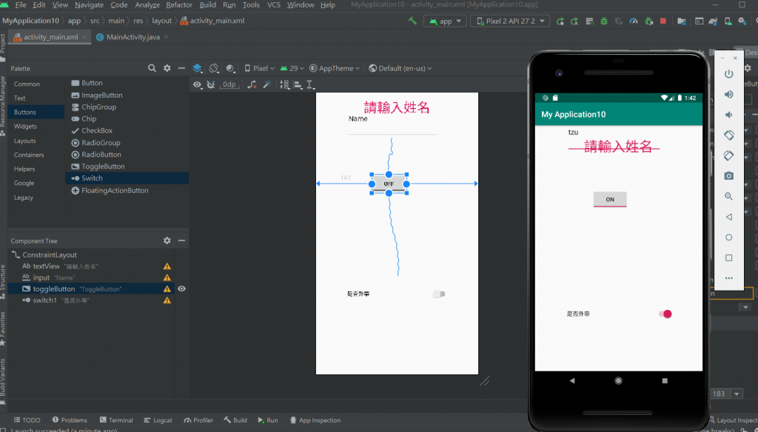Image resolution: width=758 pixels, height=432 pixels.
Task: Open the Terminal tool window
Action: 116,420
